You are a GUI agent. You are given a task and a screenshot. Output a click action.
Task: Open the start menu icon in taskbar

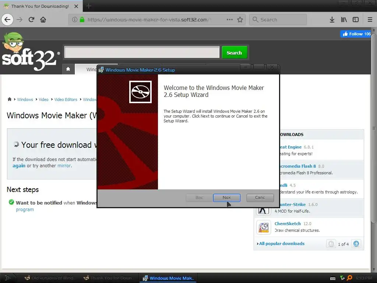point(7,278)
